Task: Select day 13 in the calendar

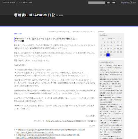Action: click(121, 46)
